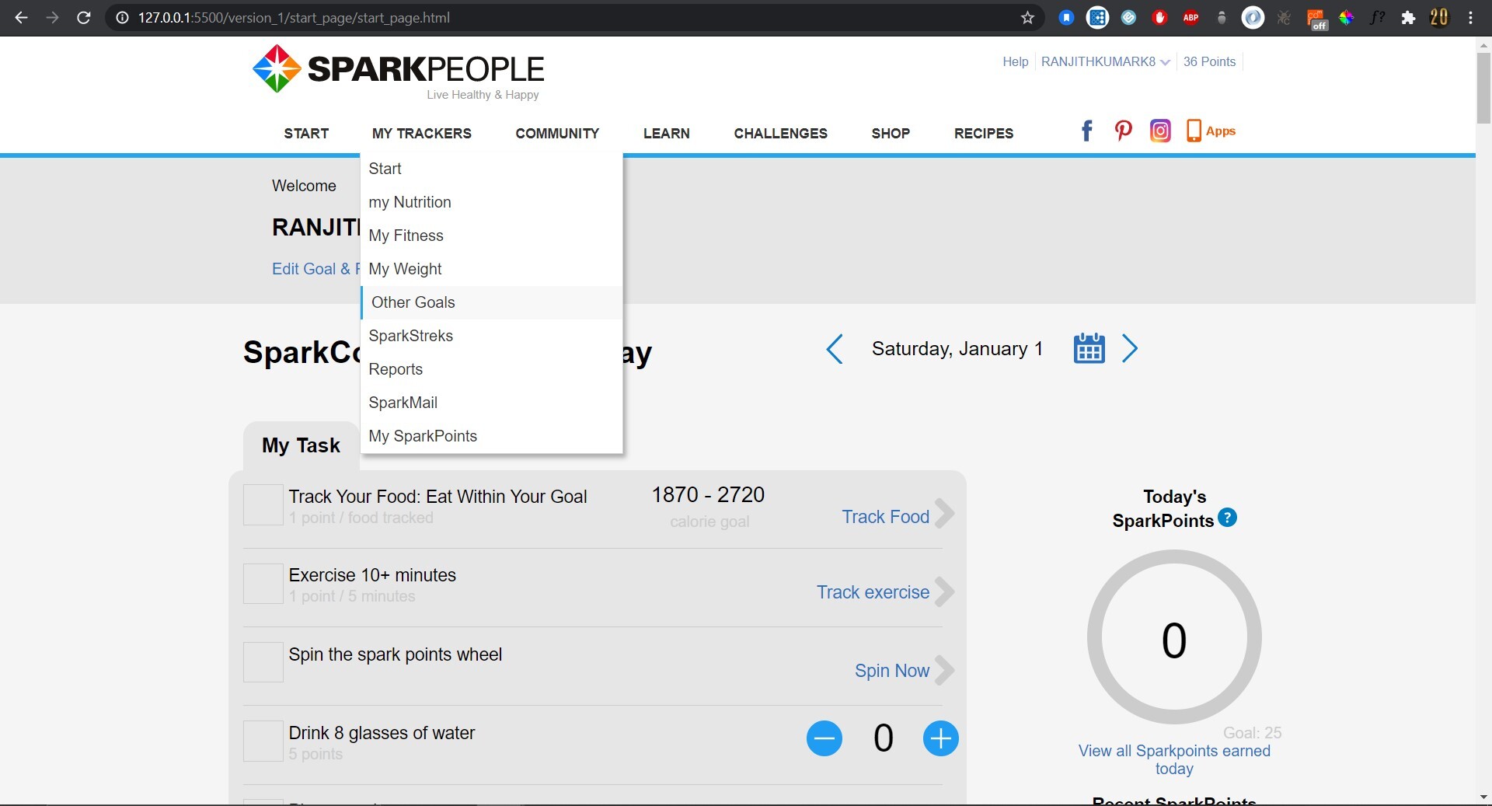Screen dimensions: 1492x806
Task: Click the Saturday, January 1 date text
Action: click(x=957, y=349)
